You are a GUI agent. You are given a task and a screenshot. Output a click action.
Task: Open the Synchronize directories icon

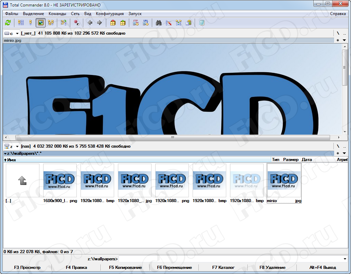click(178, 23)
